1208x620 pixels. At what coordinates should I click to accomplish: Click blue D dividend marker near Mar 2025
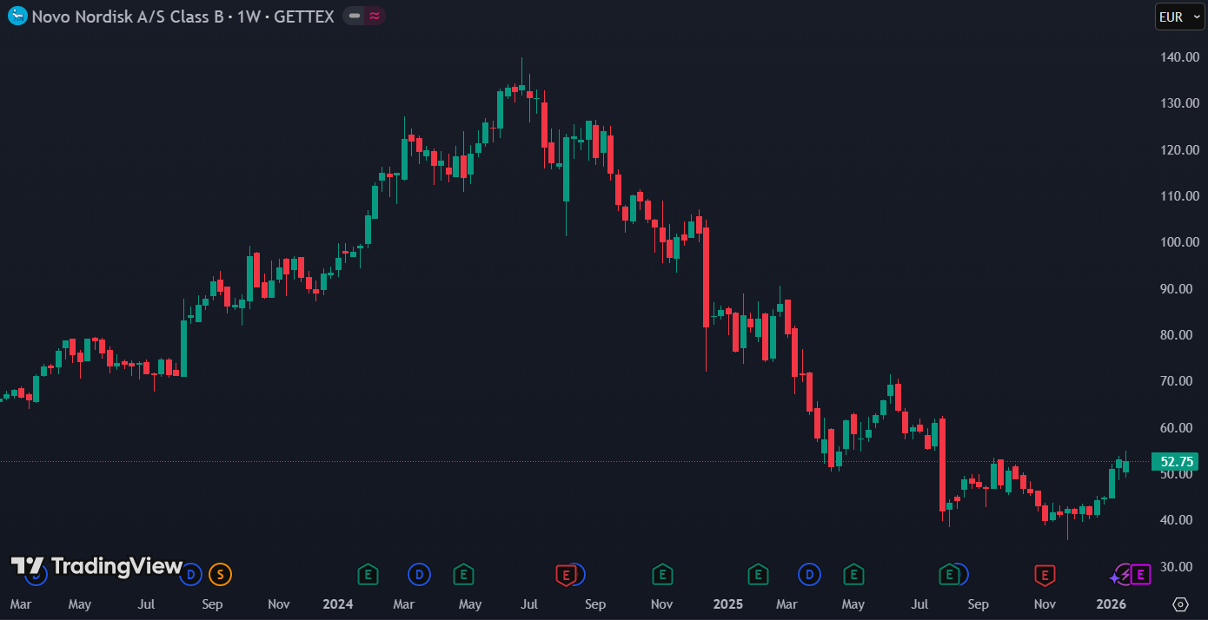810,574
